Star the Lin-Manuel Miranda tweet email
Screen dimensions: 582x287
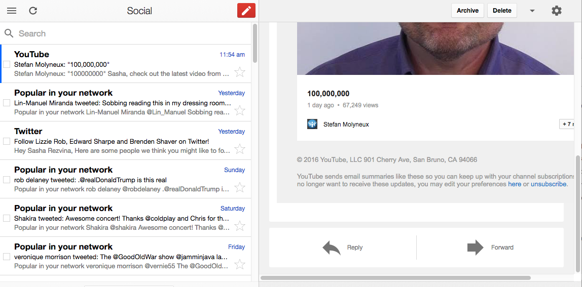240,110
